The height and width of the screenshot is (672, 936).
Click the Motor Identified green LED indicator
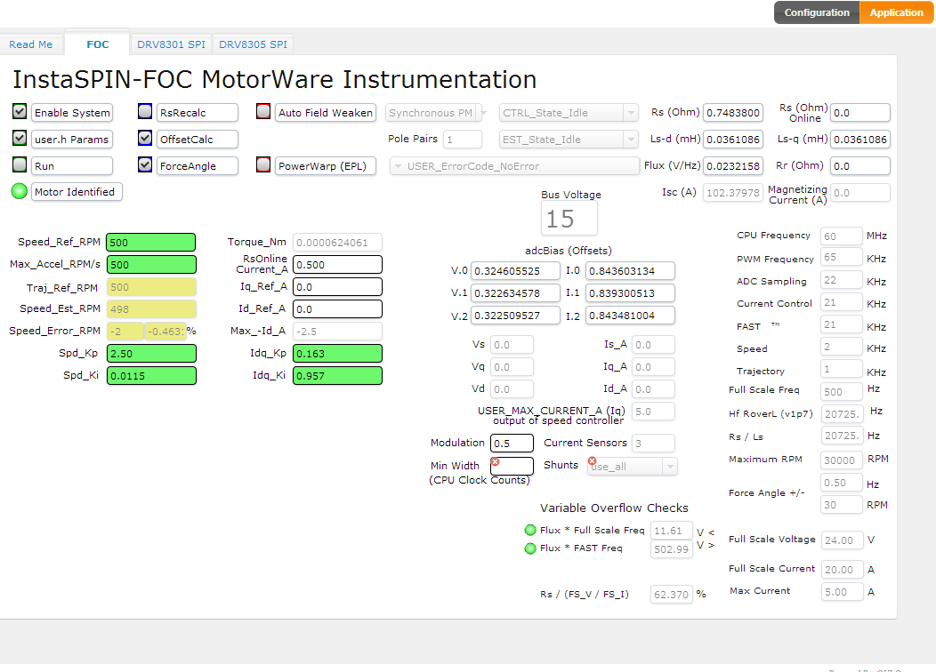(x=20, y=191)
